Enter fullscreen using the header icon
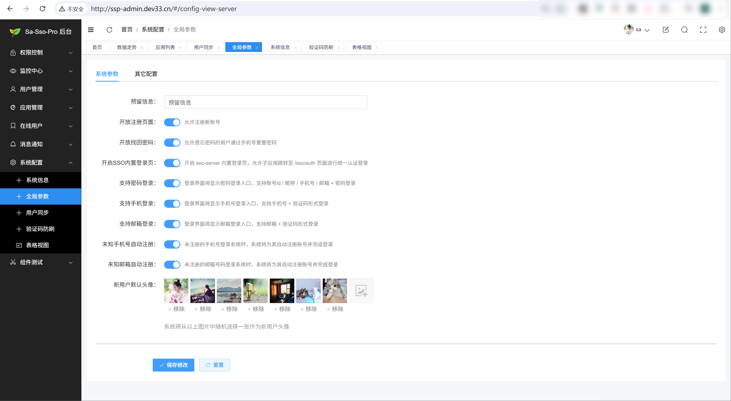The image size is (731, 401). [703, 30]
